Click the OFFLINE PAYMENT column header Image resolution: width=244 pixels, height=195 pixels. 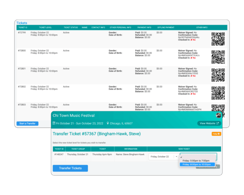[166, 28]
